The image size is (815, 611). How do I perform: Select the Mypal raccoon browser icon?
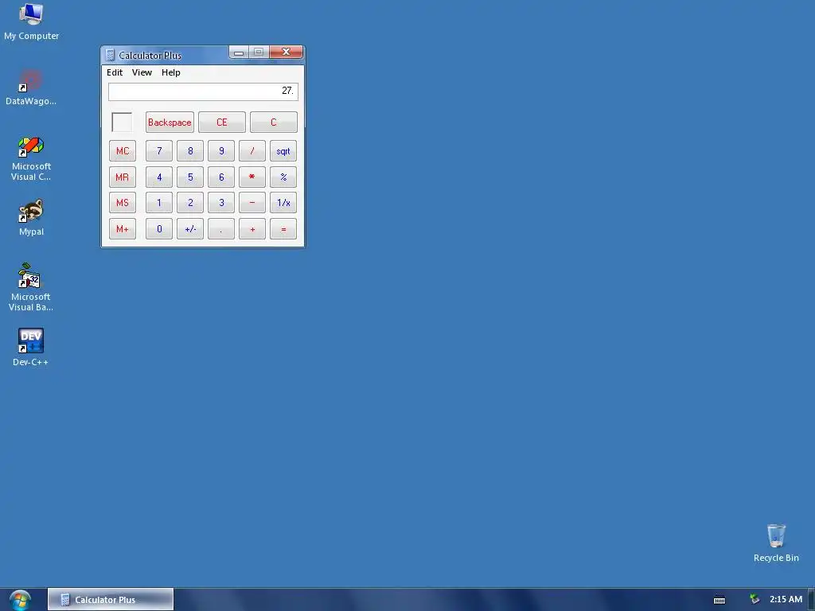31,218
